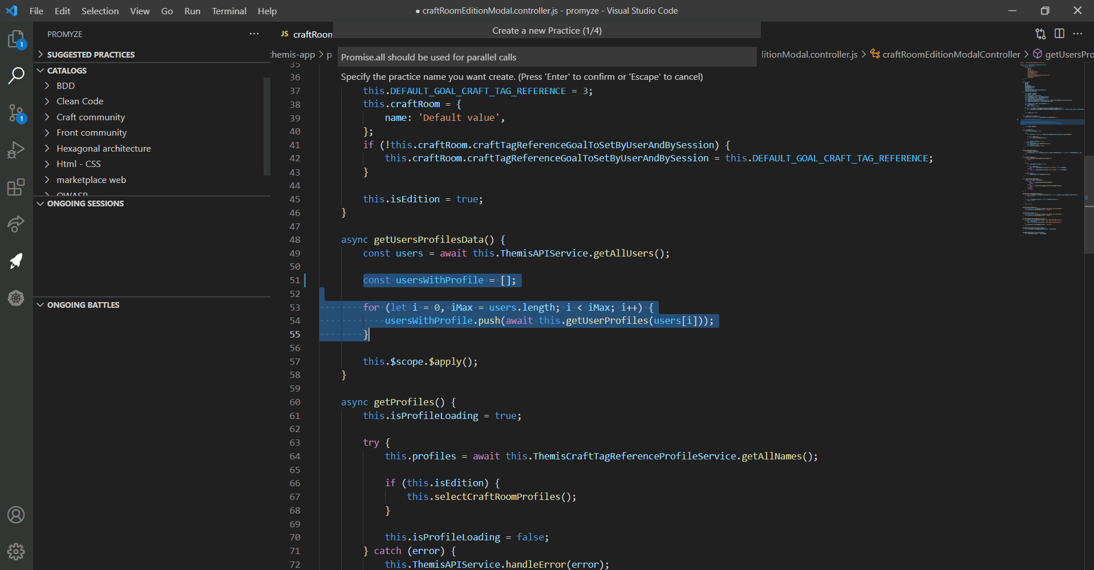Open Live Share icon in activity bar
The image size is (1094, 570).
coord(16,224)
